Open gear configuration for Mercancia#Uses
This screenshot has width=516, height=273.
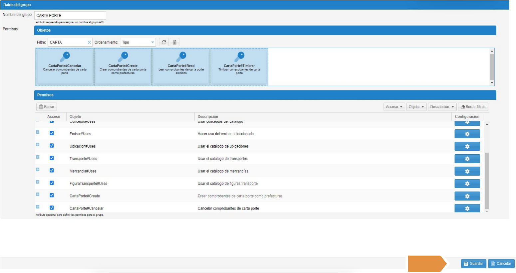click(467, 171)
